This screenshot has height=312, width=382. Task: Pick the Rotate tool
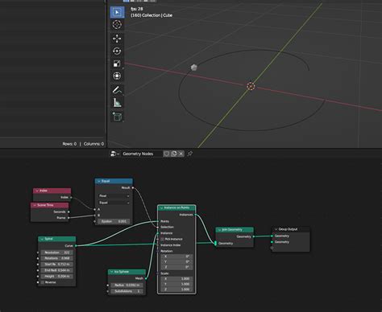[117, 51]
